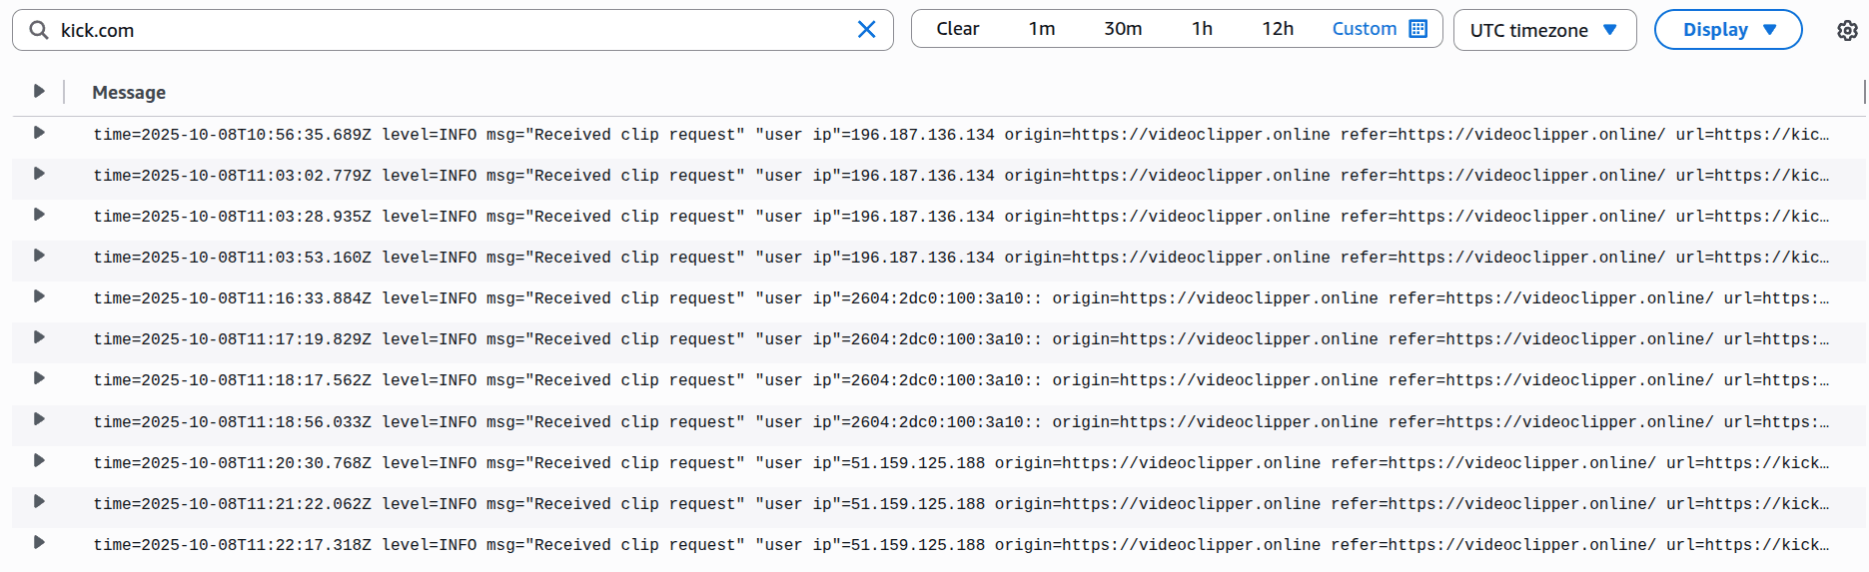This screenshot has height=572, width=1869.
Task: Expand the 11:18:56.033Z log row
Action: coord(39,419)
